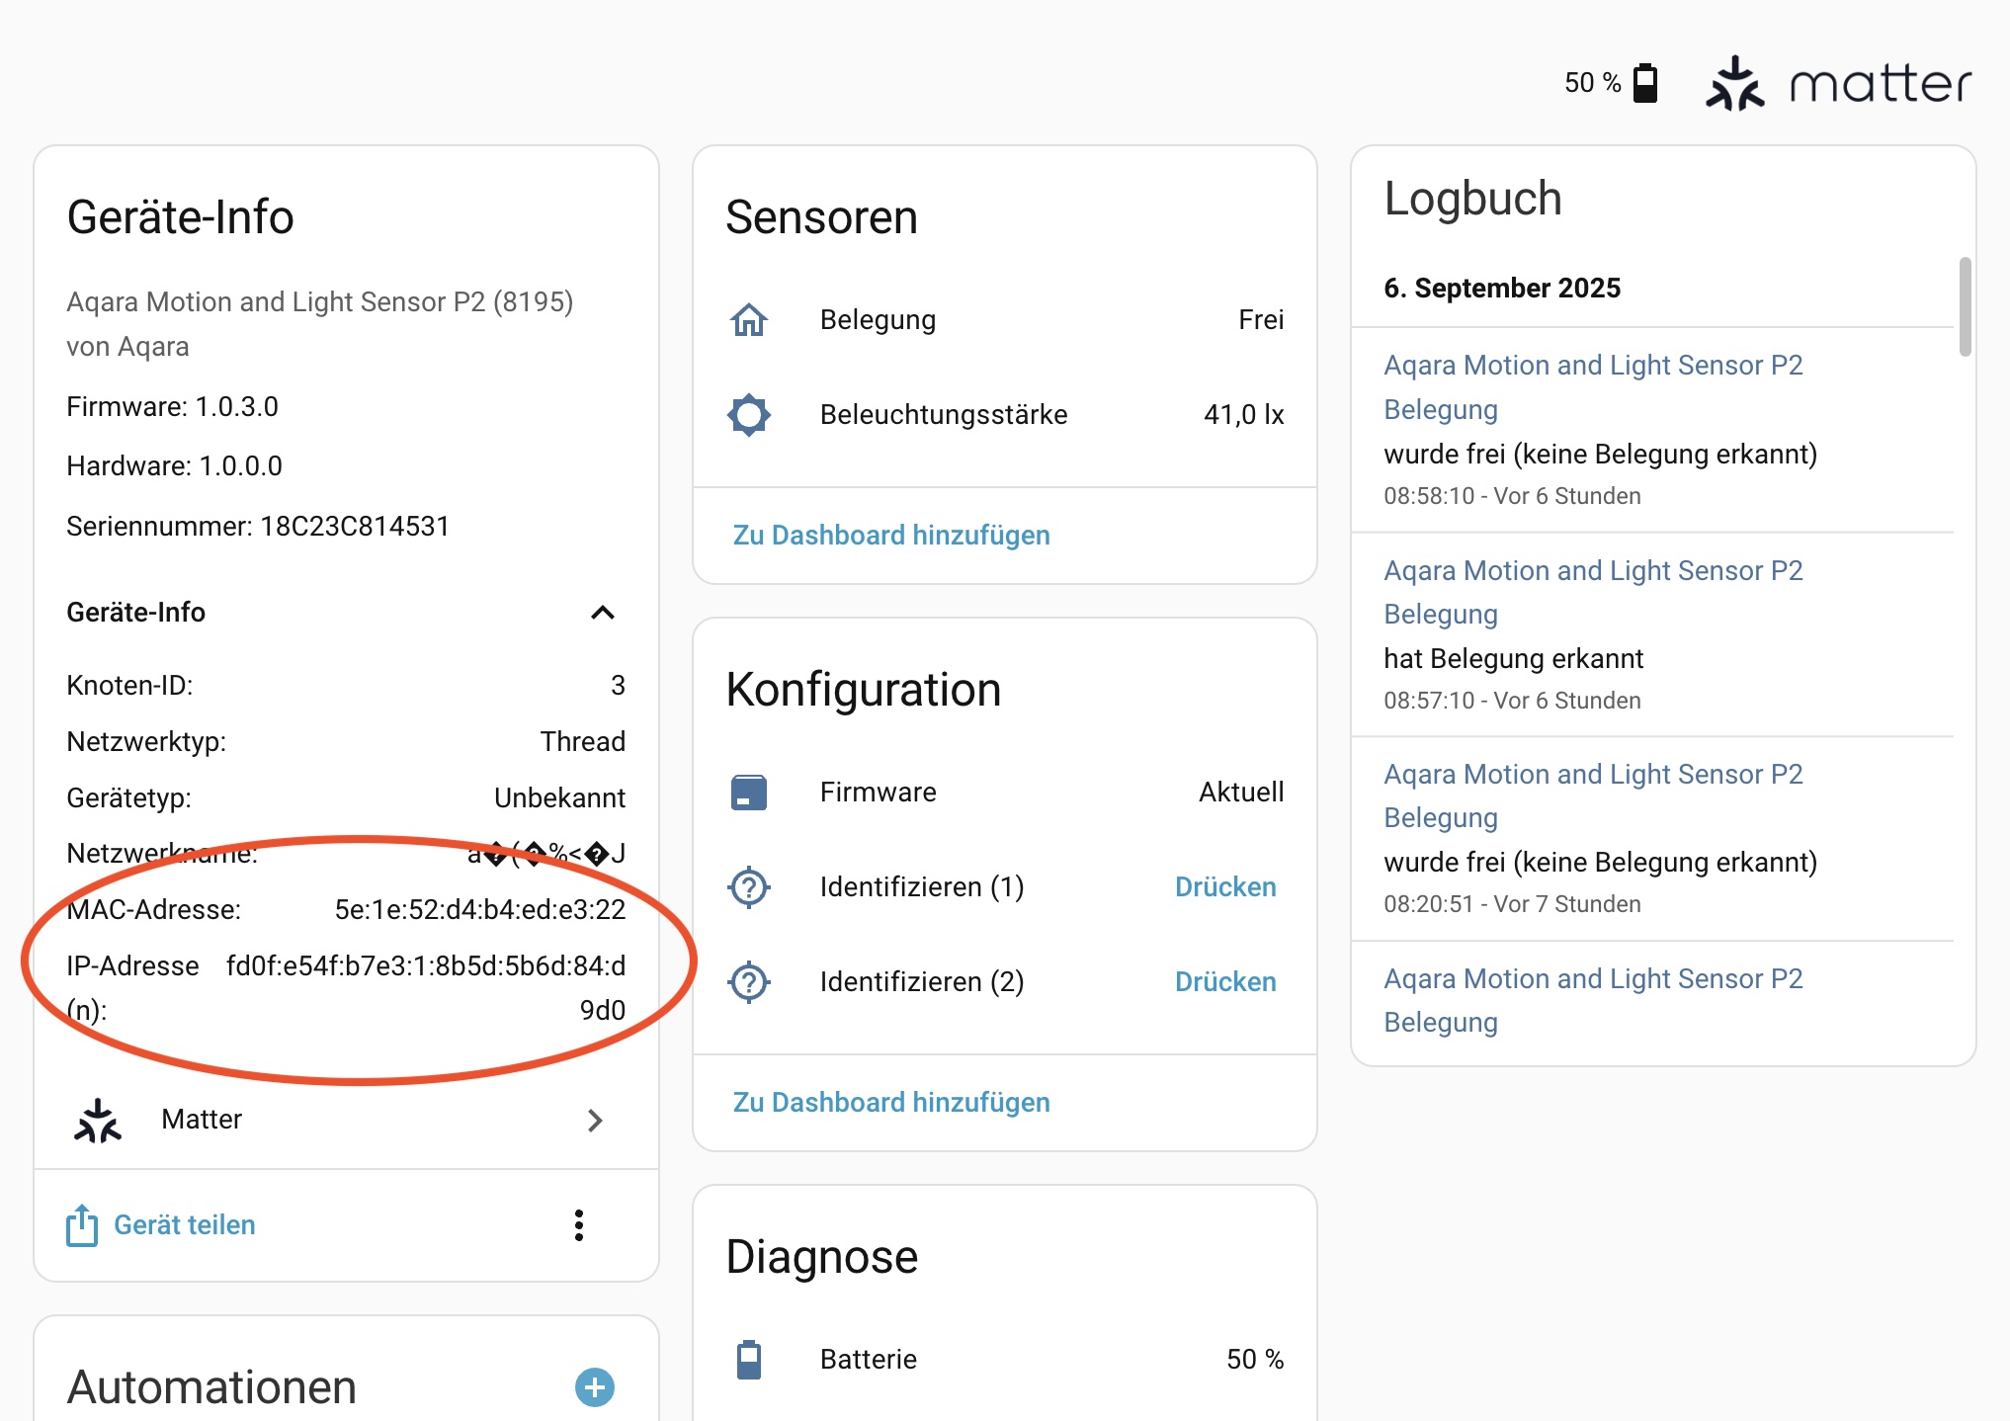
Task: Add Sensoren card to dashboard
Action: (x=891, y=536)
